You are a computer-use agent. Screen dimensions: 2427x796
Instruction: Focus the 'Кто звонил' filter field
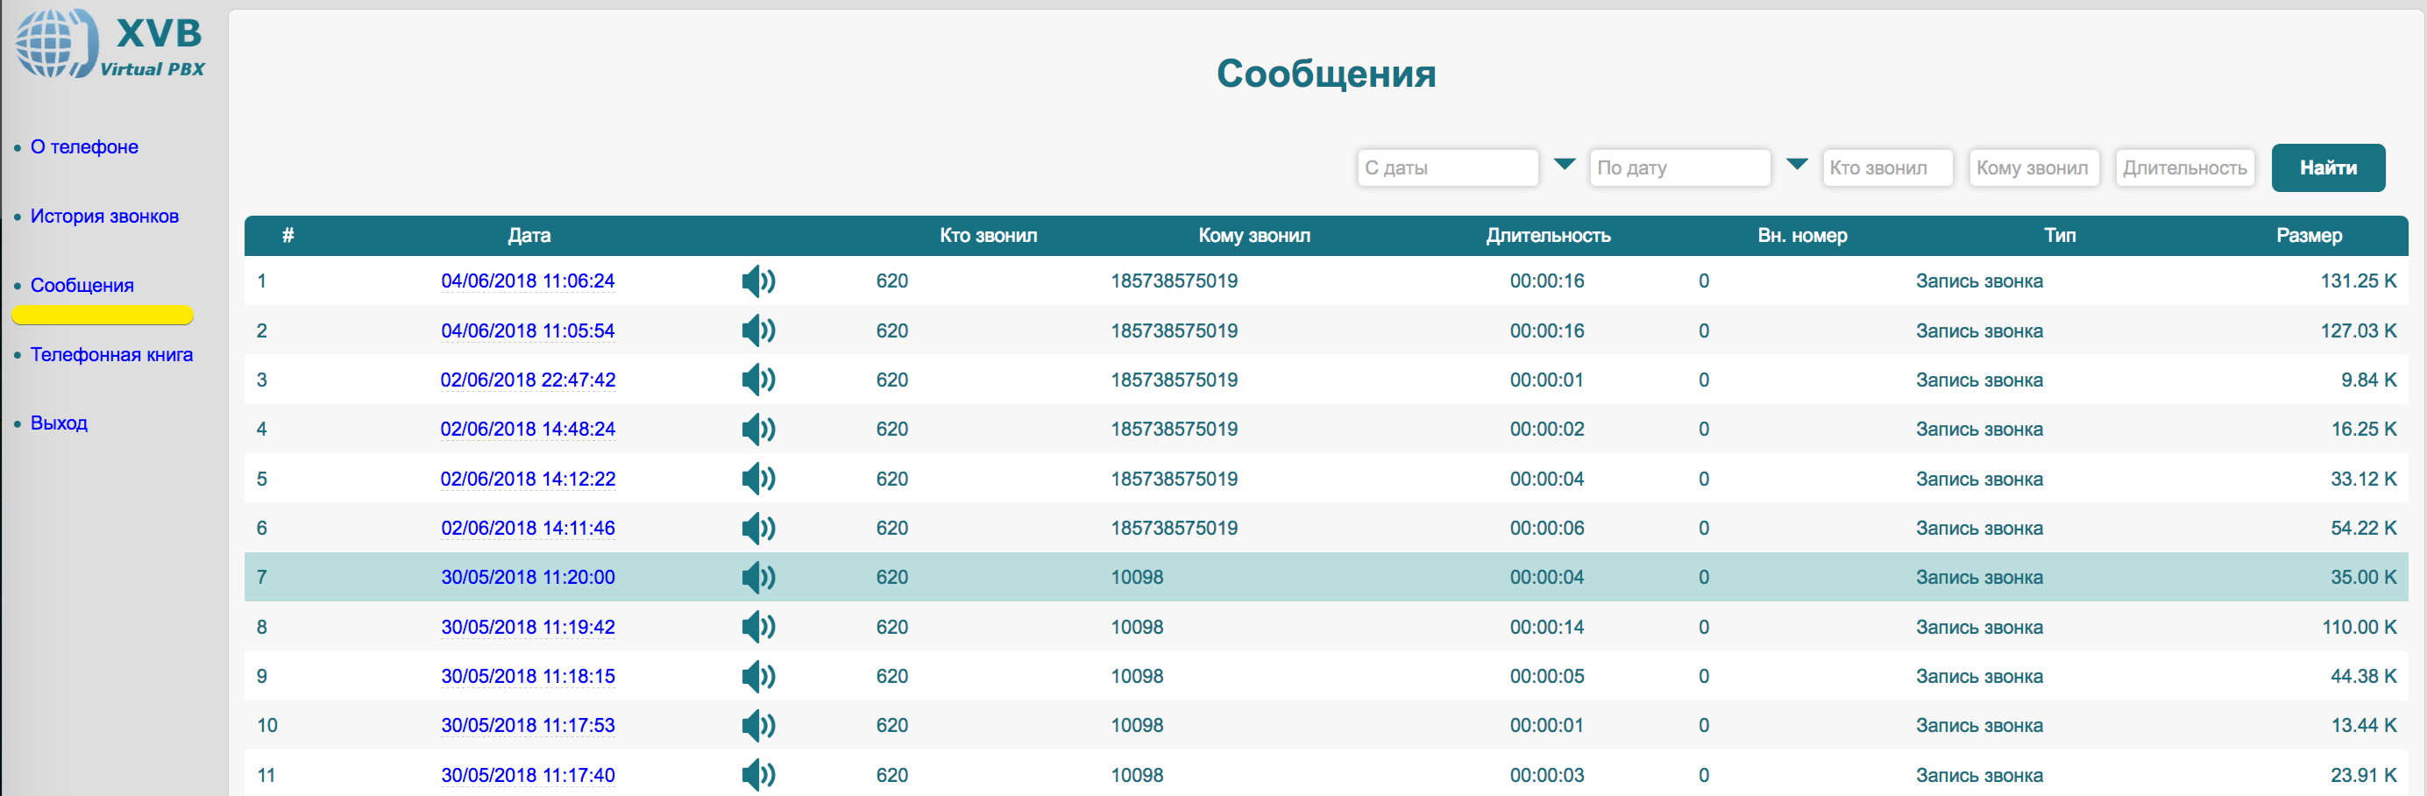[x=1887, y=167]
